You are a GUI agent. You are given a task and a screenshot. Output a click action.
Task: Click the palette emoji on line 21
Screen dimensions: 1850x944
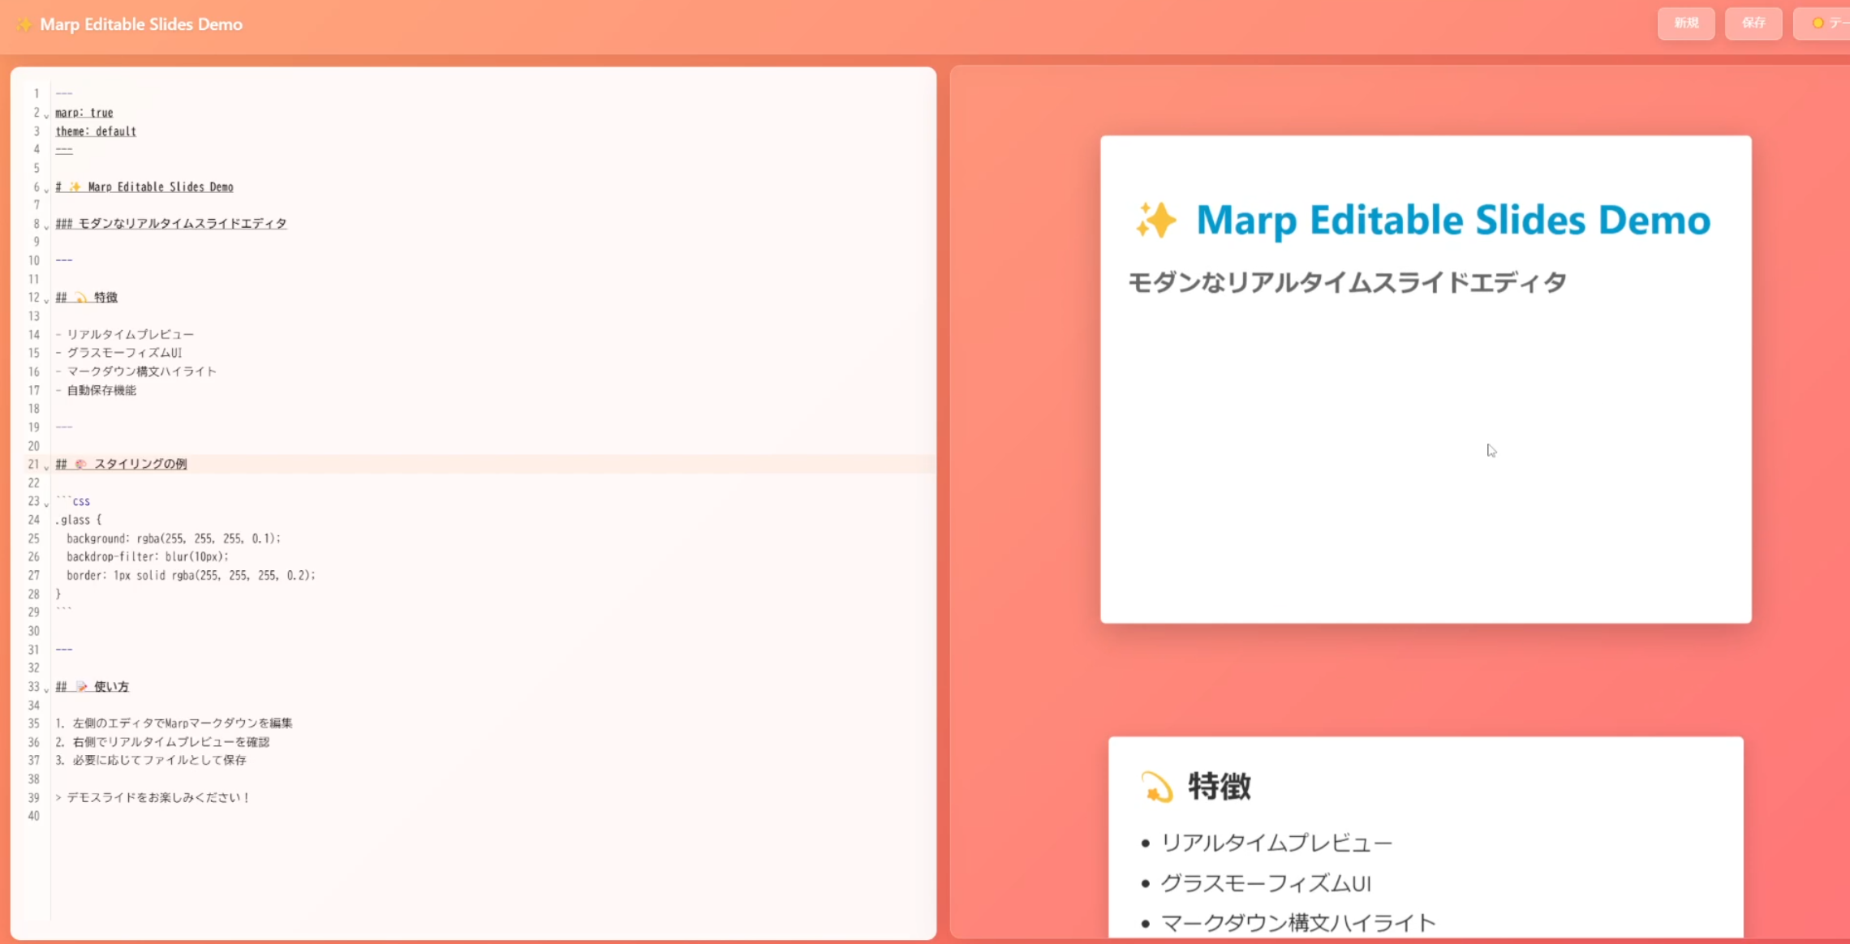pos(80,465)
